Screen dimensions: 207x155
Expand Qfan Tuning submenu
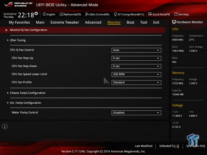click(x=18, y=40)
